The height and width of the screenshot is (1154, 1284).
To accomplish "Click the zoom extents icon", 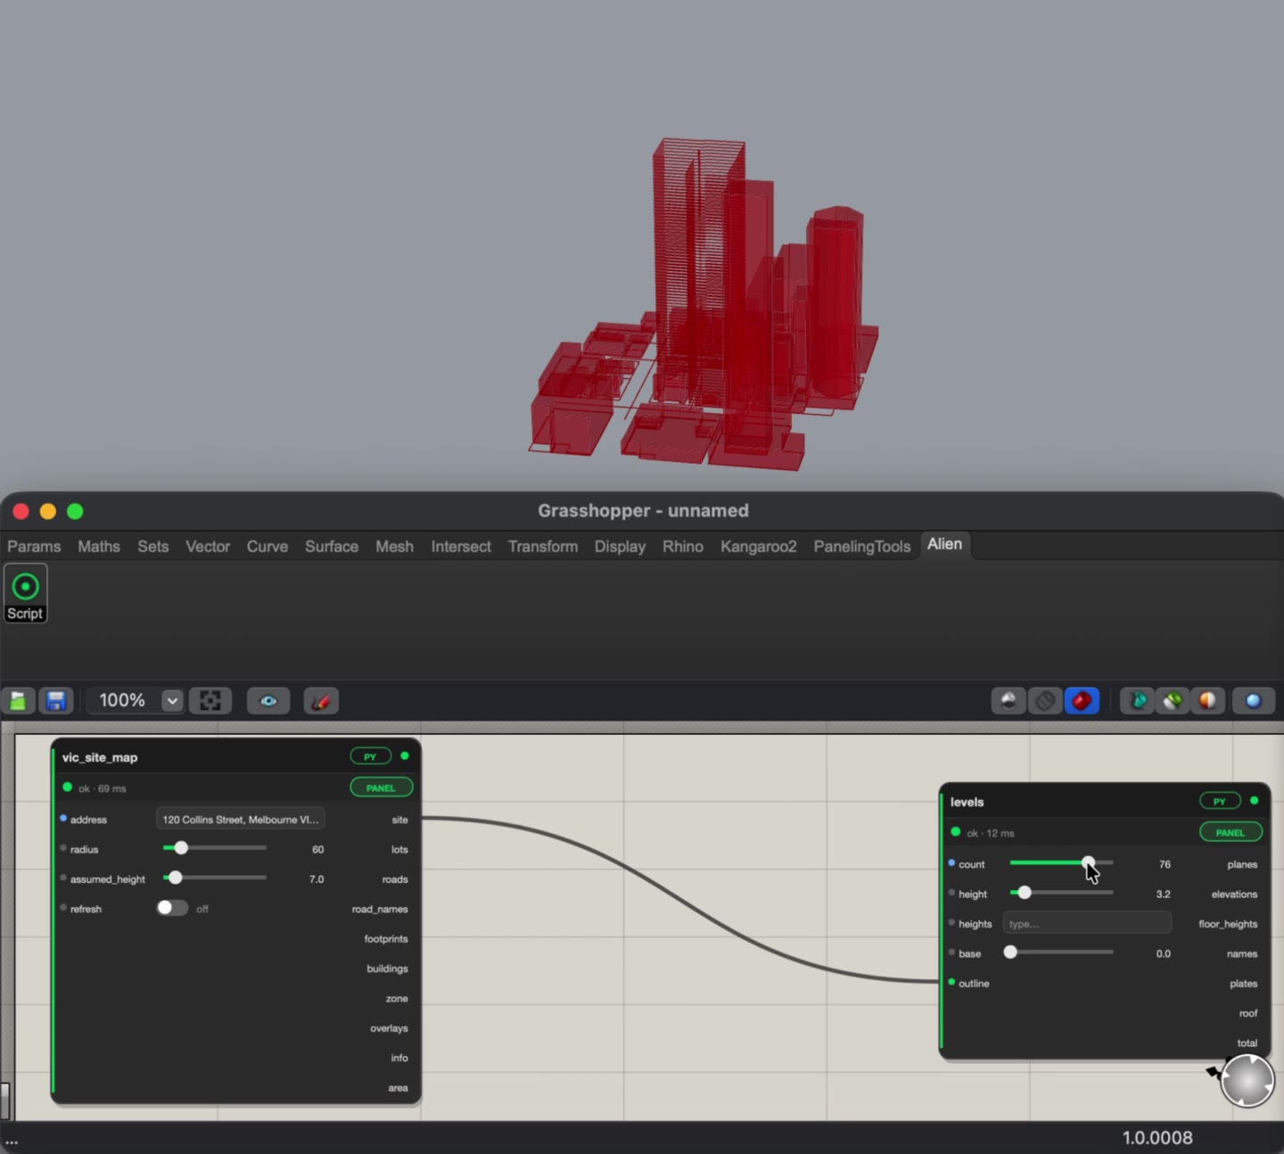I will click(x=210, y=701).
